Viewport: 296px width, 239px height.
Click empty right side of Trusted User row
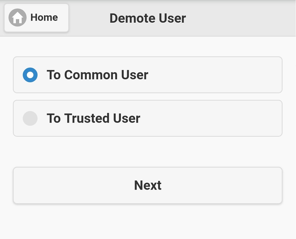[x=219, y=118]
